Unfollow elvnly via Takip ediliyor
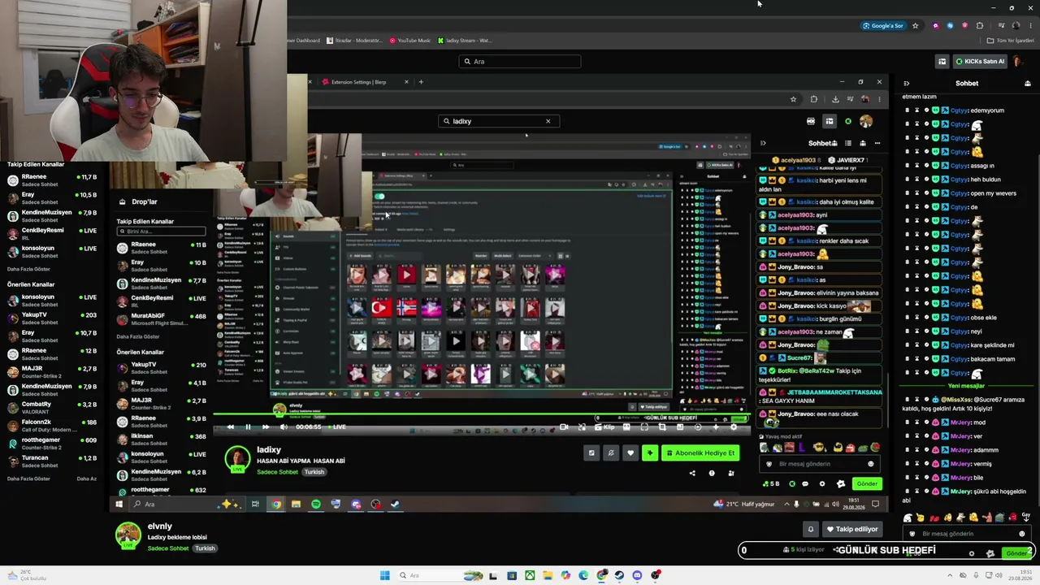The image size is (1040, 585). tap(852, 529)
